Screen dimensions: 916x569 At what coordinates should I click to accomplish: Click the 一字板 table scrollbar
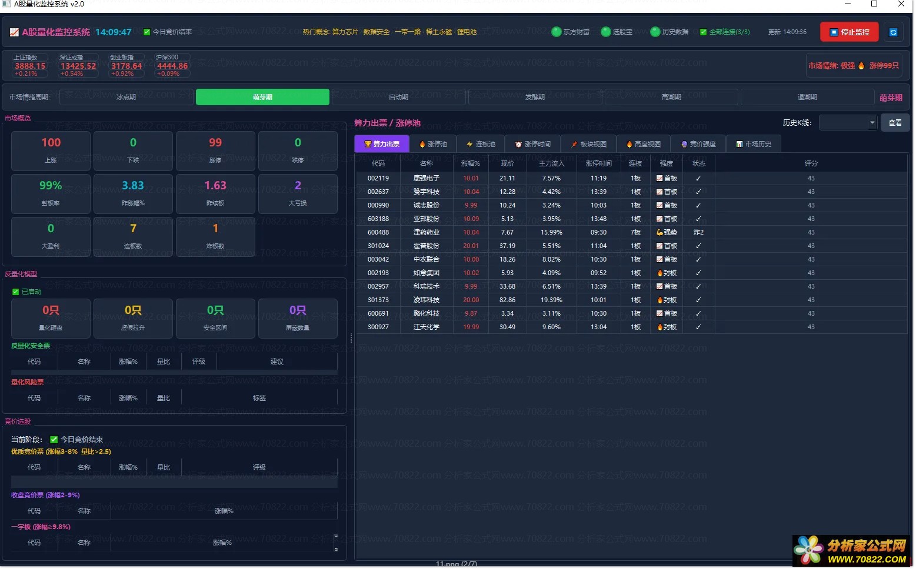[336, 543]
